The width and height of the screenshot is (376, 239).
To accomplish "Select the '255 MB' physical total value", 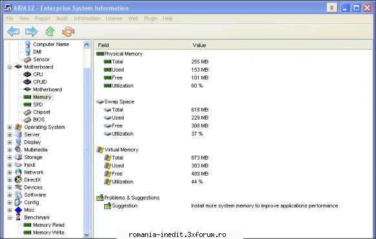I will click(x=200, y=62).
